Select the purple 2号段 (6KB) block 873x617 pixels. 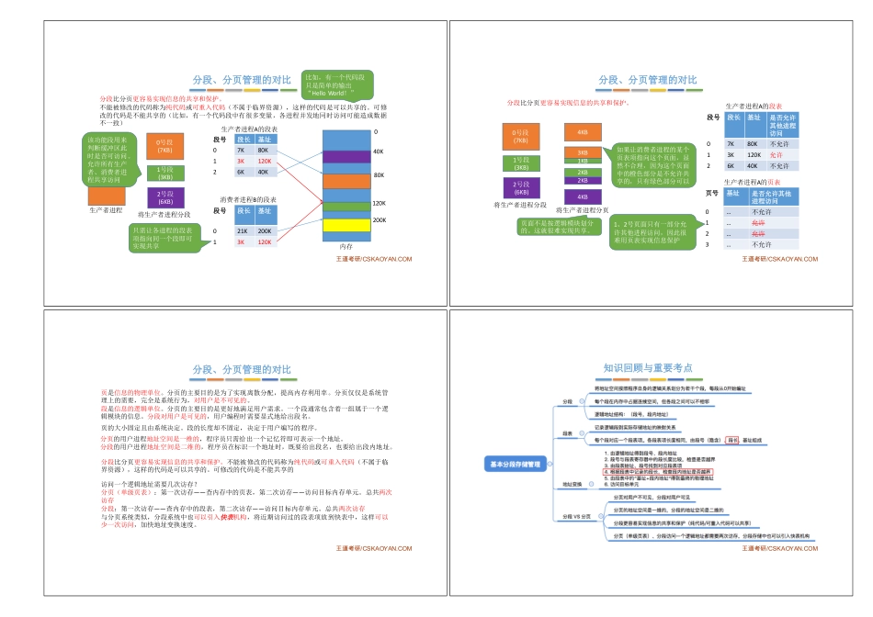167,197
